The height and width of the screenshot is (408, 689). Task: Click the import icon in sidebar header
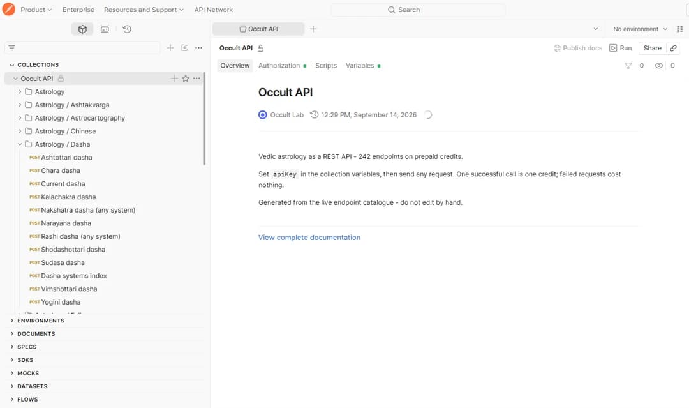click(x=184, y=47)
